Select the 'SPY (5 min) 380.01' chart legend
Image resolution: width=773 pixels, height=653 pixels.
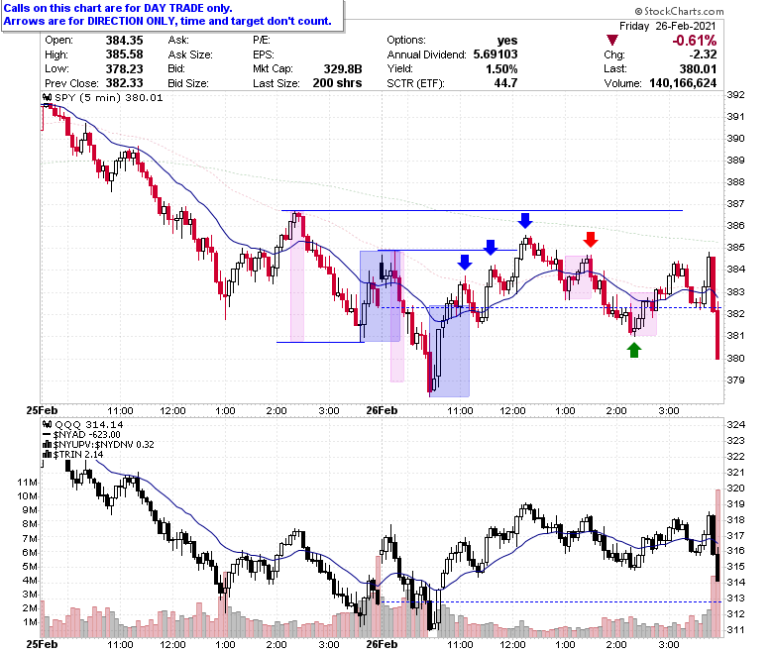coord(108,97)
